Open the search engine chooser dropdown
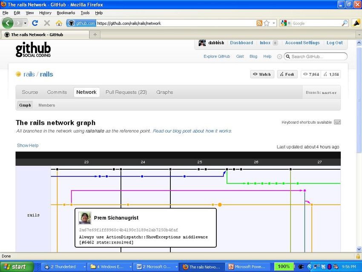Image resolution: width=362 pixels, height=272 pixels. (289, 23)
